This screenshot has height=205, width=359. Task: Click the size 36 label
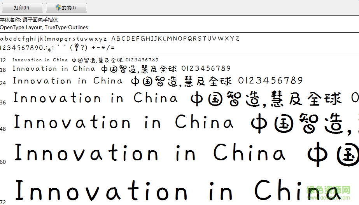click(3, 102)
